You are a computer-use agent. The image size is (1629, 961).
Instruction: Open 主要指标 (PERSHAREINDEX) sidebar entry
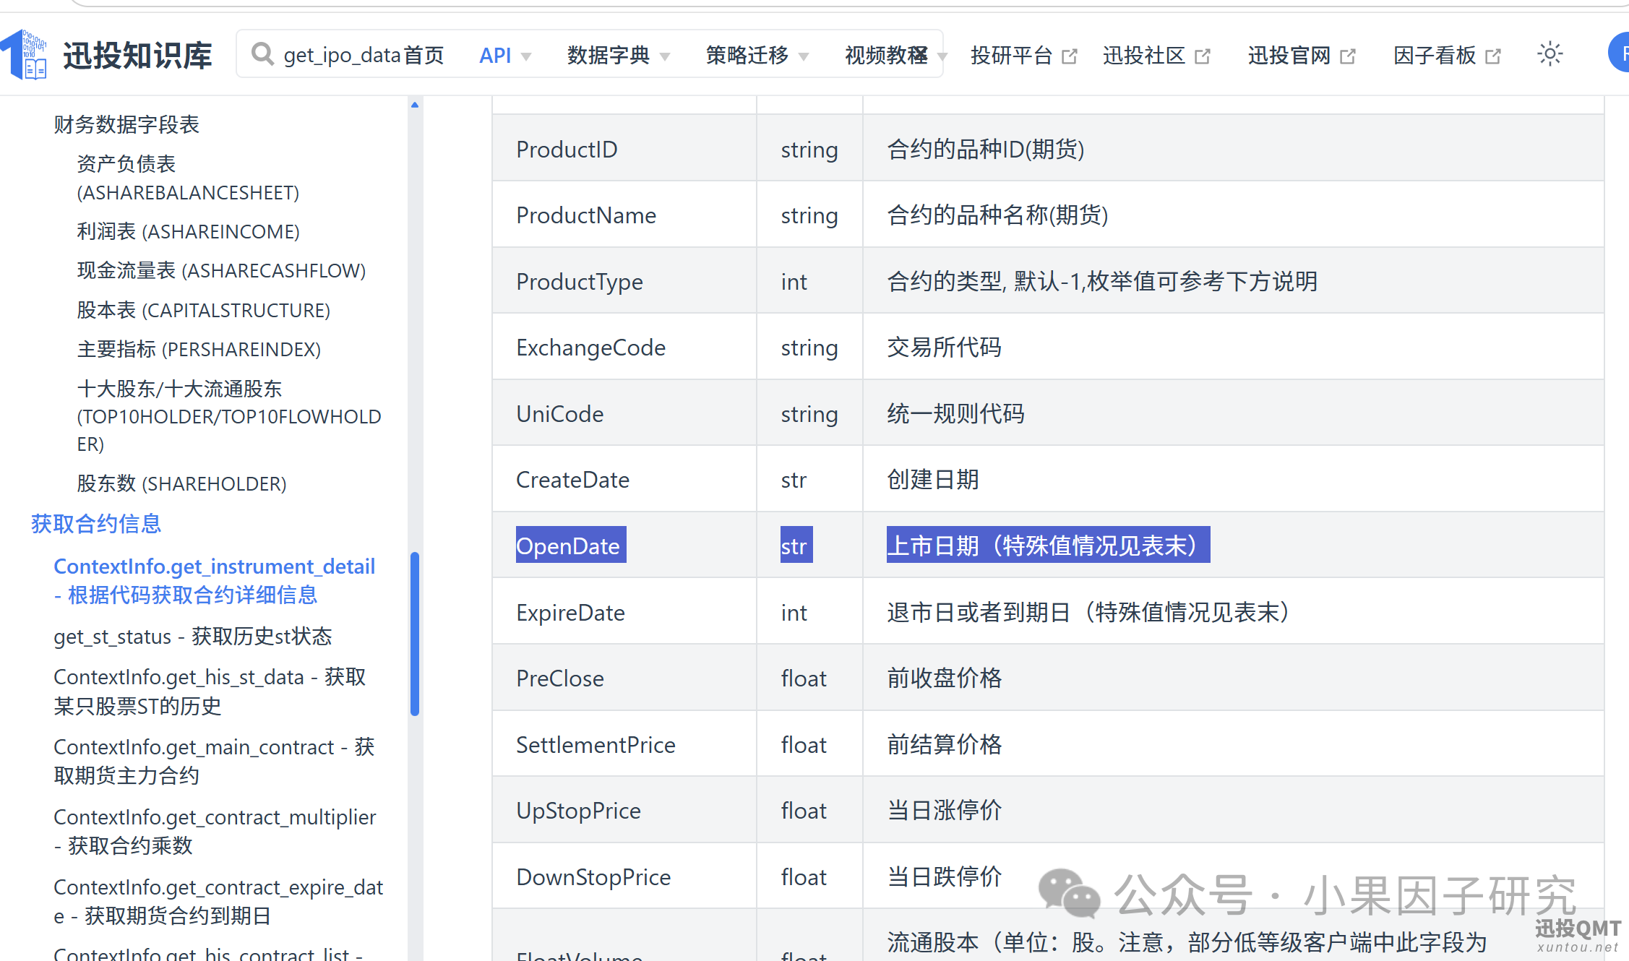click(199, 349)
